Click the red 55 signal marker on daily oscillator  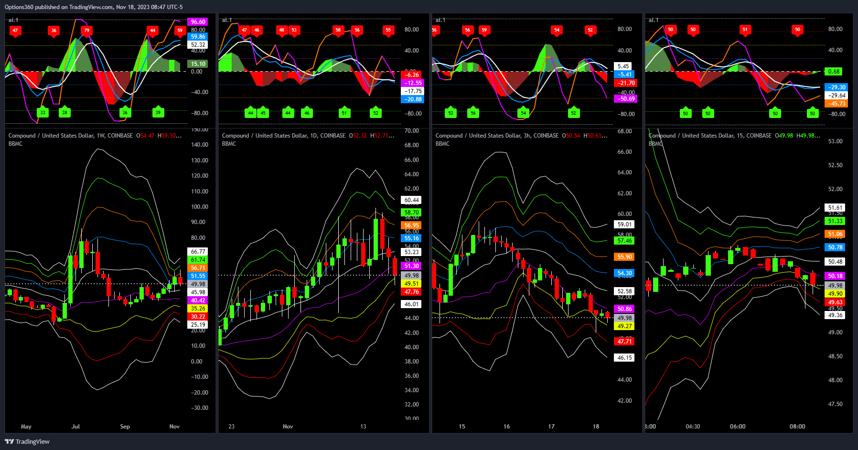388,30
